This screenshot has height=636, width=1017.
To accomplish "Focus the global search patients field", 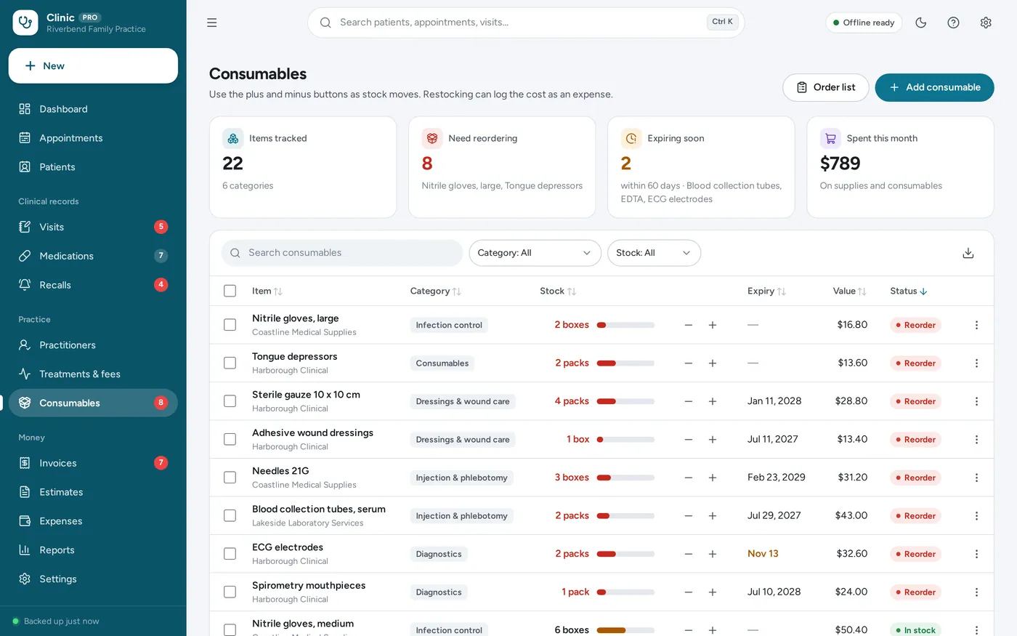I will click(x=526, y=23).
